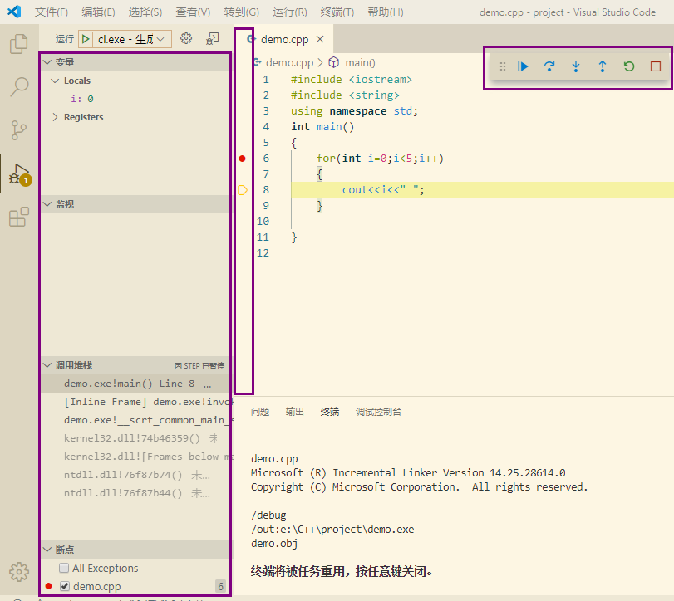The image size is (674, 601).
Task: Click the main() symbol icon in breadcrumb
Action: tap(334, 63)
